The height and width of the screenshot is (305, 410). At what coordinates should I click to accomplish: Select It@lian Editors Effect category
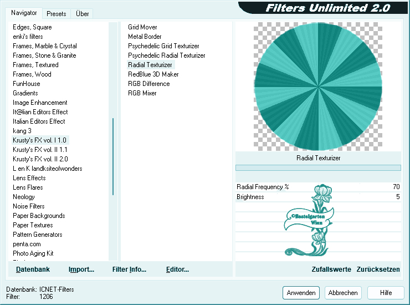click(40, 112)
